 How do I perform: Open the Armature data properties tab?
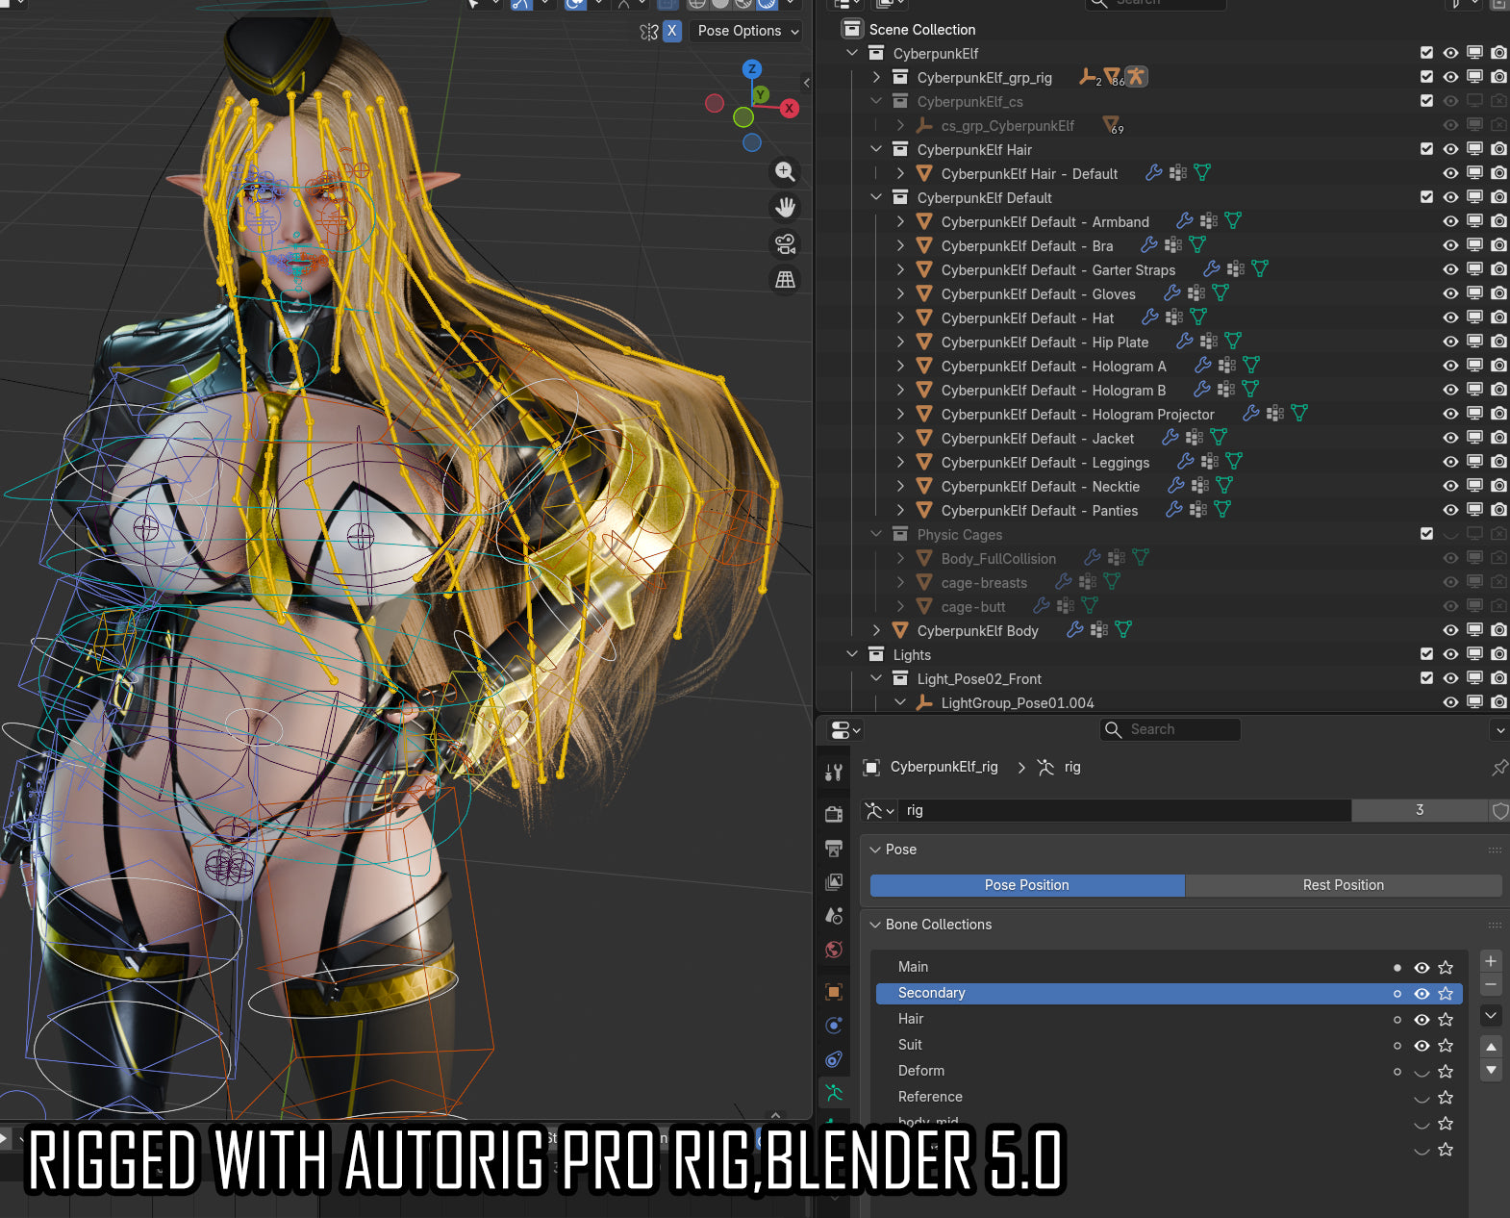click(834, 1093)
